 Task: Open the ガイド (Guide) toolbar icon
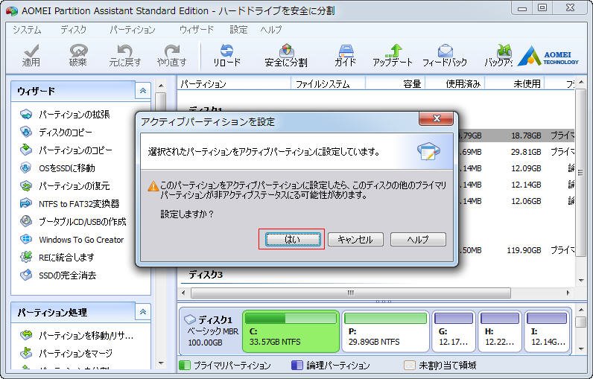point(345,56)
